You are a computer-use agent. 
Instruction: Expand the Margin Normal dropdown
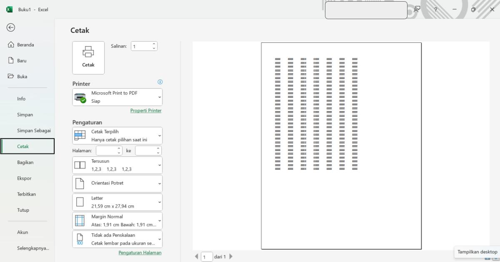coord(117,220)
